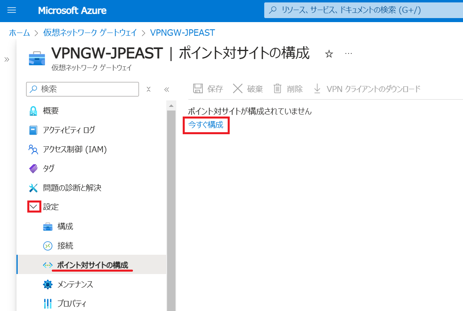Click the menu scrollbar up arrow
Screen dimensions: 463x311
coord(171,105)
